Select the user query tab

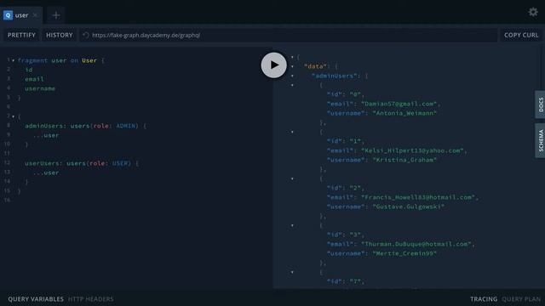tap(20, 15)
